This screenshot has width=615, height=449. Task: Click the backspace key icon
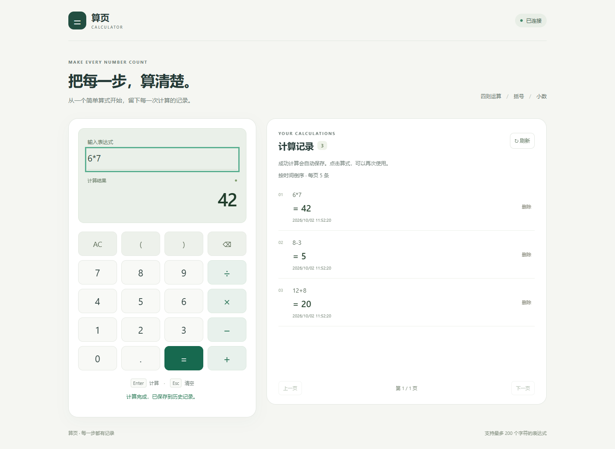coord(227,244)
